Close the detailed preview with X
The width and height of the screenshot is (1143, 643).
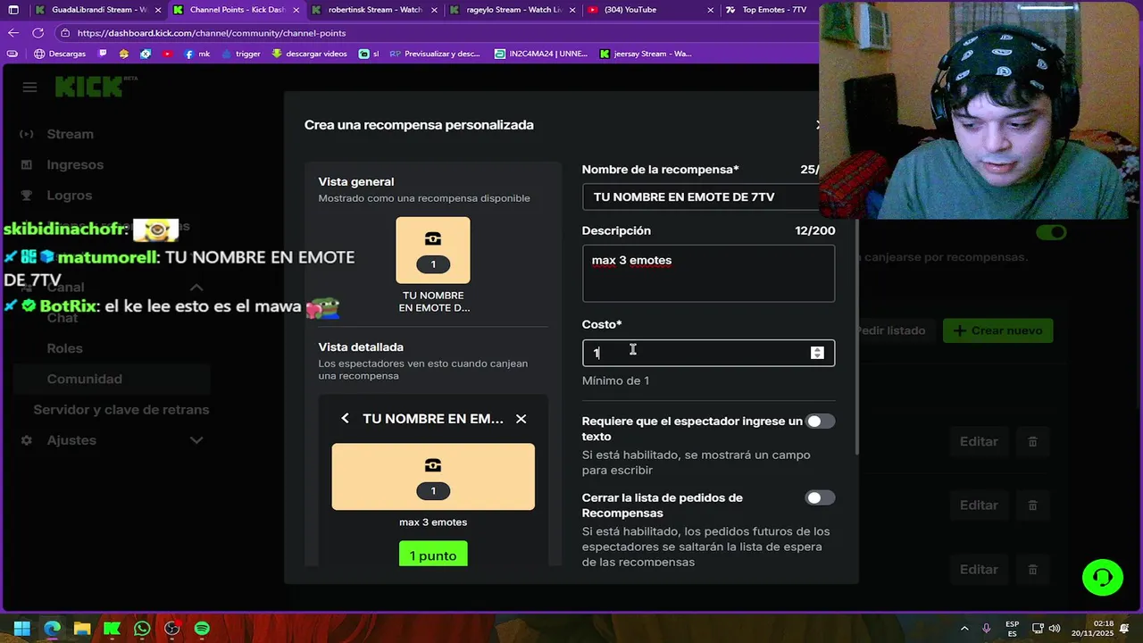tap(521, 419)
